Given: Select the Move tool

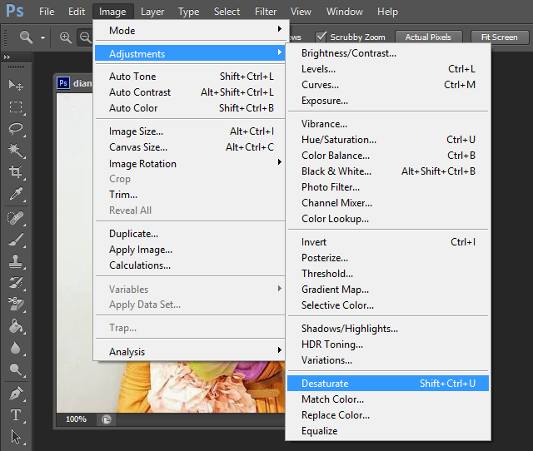Looking at the screenshot, I should click(x=15, y=85).
